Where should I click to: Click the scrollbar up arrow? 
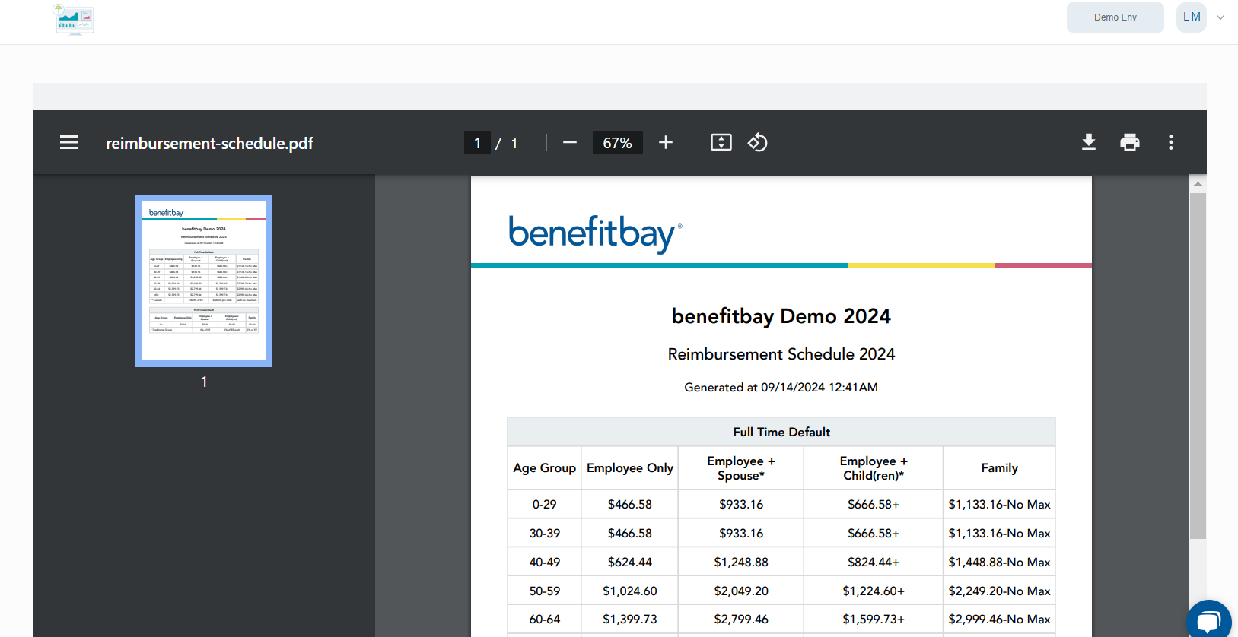pos(1198,184)
